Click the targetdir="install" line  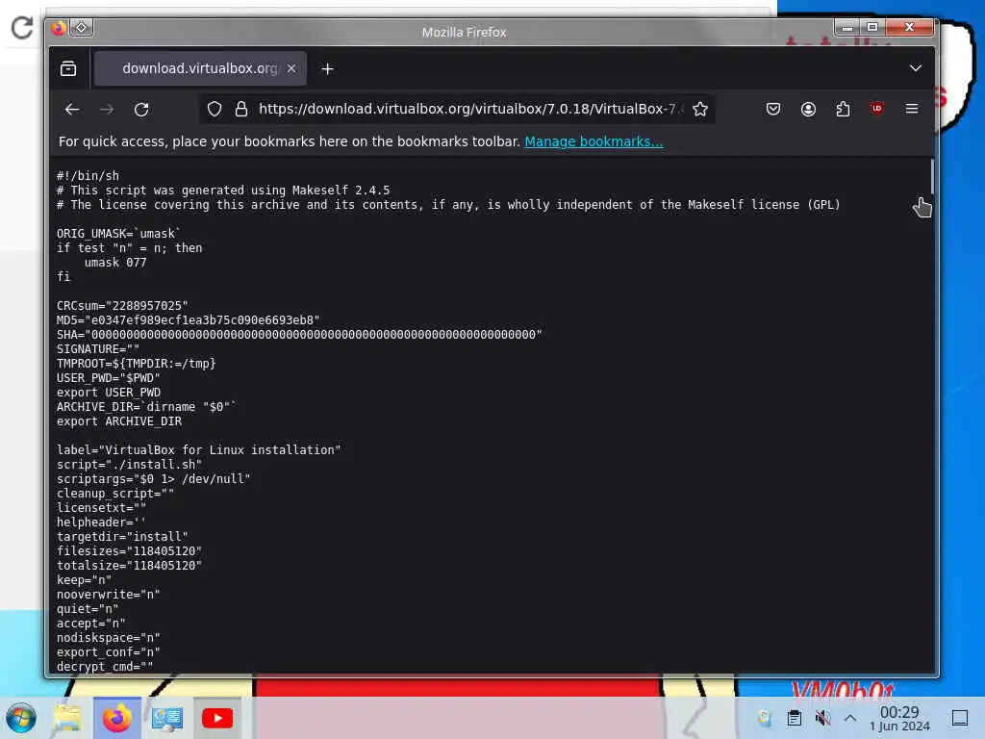click(x=122, y=537)
